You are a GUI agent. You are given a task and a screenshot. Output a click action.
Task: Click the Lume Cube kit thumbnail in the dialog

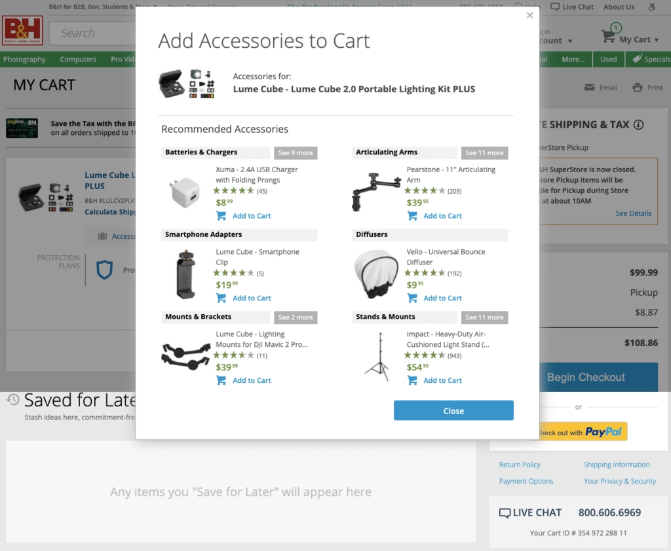click(188, 83)
